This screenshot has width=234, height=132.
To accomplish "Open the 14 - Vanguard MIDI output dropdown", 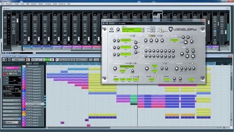I will coord(12,89).
